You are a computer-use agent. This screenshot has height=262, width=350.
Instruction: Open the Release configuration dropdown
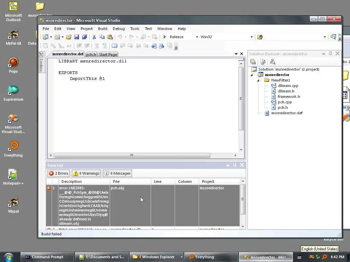[197, 37]
